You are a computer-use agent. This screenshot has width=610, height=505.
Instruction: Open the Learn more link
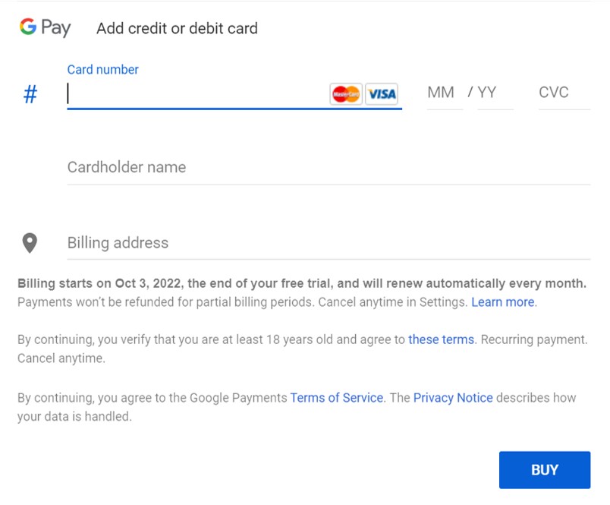click(x=503, y=302)
